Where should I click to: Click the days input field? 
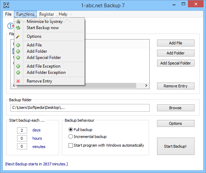tap(22, 130)
